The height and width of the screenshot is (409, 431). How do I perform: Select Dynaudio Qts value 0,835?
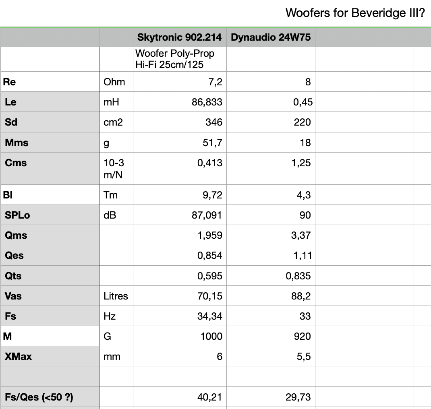271,275
